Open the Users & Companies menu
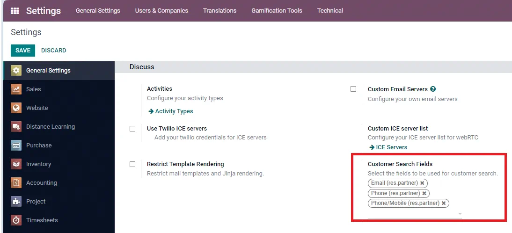 point(161,10)
